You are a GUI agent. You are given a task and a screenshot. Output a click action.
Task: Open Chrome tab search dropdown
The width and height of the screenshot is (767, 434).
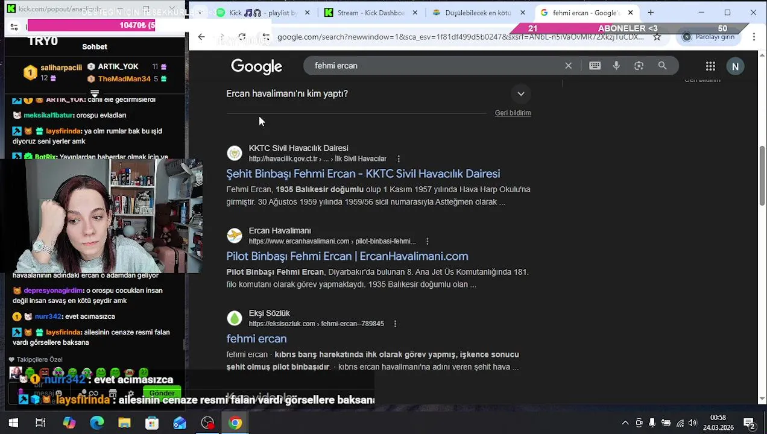[201, 13]
